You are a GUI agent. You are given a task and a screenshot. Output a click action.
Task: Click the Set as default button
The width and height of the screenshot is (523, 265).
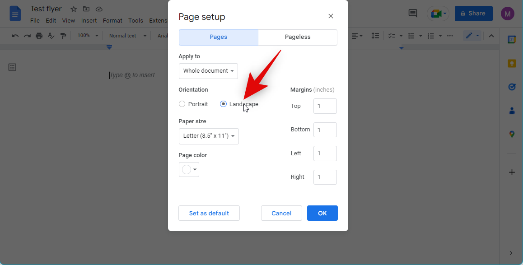[x=209, y=213]
